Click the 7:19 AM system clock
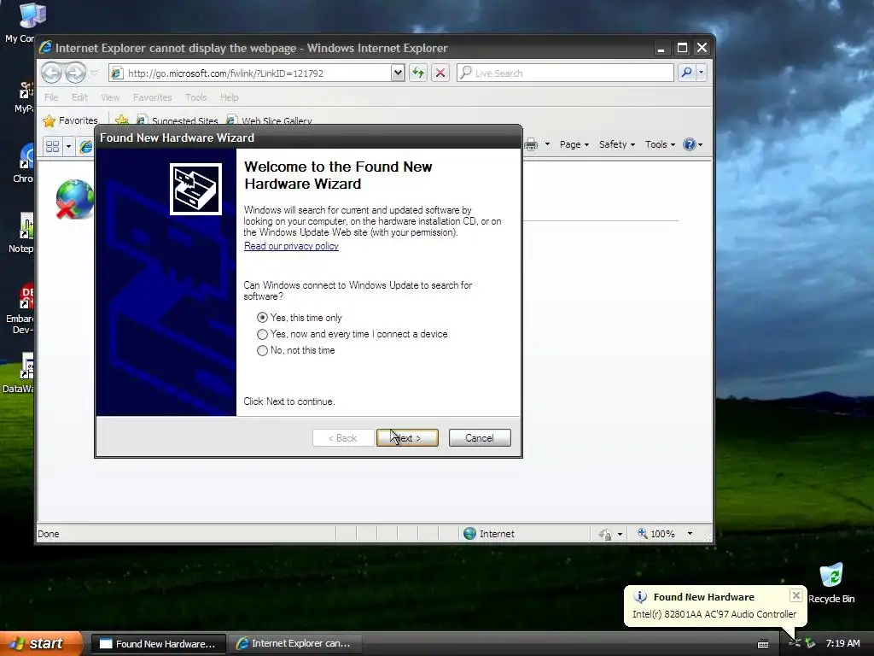This screenshot has height=656, width=874. tap(842, 643)
